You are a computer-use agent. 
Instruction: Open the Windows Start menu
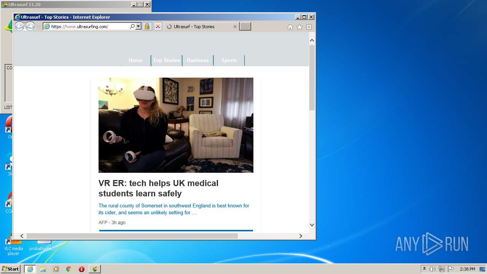(x=10, y=269)
